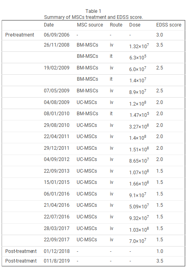Click EDSS score for 22/09/2013 row
187x269 pixels.
point(160,171)
